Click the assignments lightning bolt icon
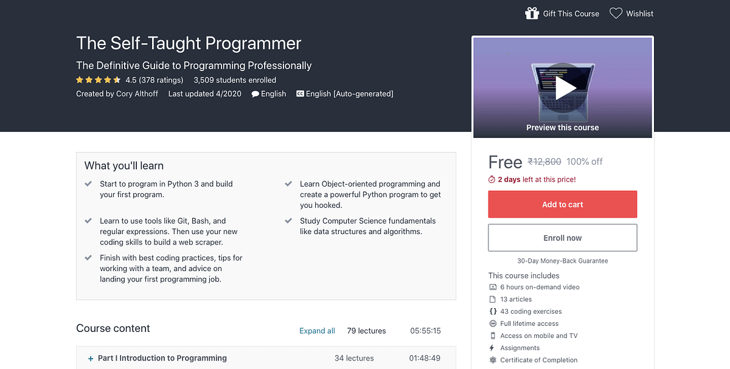Viewport: 730px width, 369px height. pyautogui.click(x=492, y=348)
